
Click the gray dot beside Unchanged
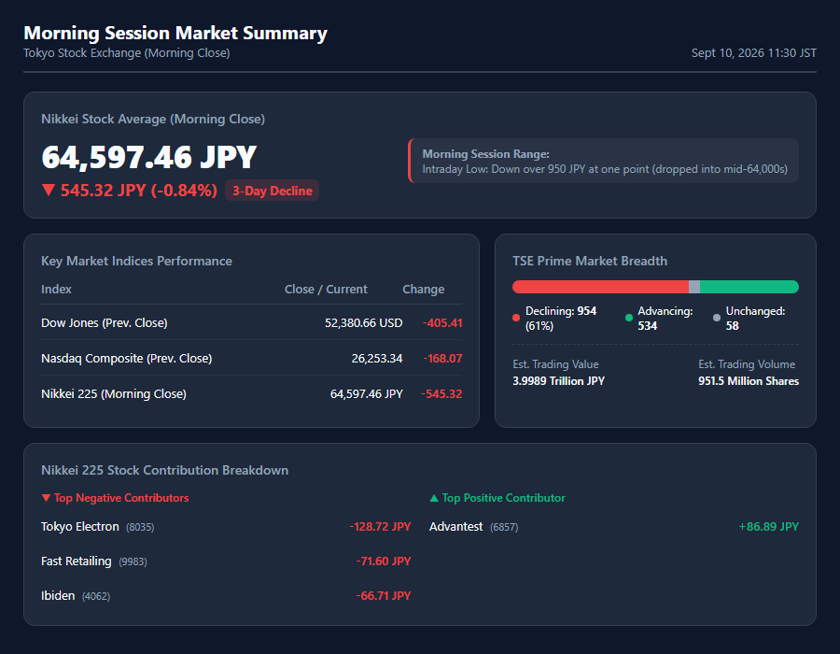coord(717,318)
